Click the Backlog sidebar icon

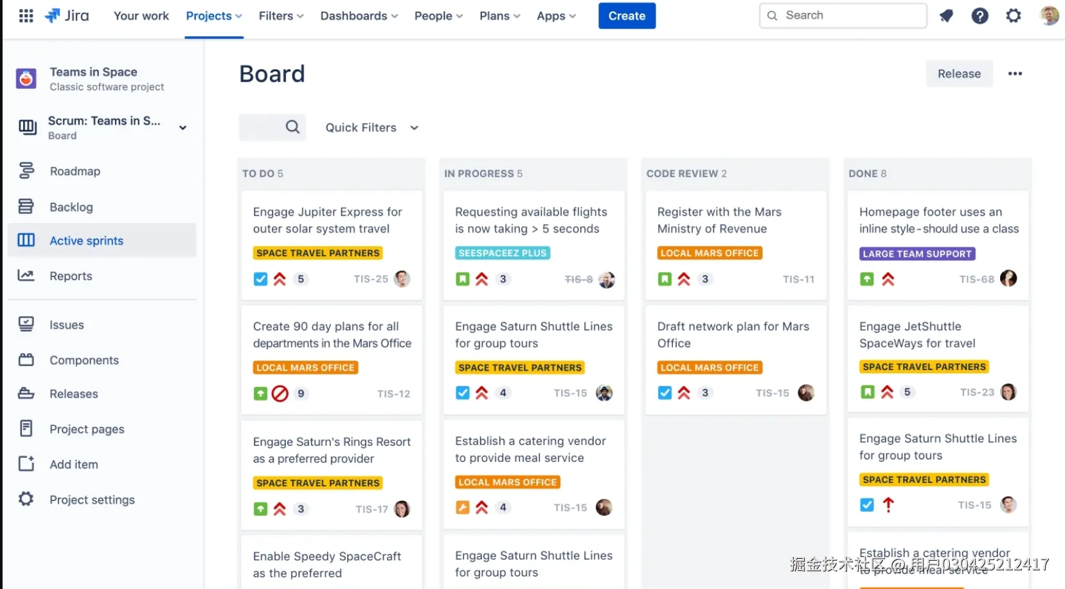[x=26, y=207]
